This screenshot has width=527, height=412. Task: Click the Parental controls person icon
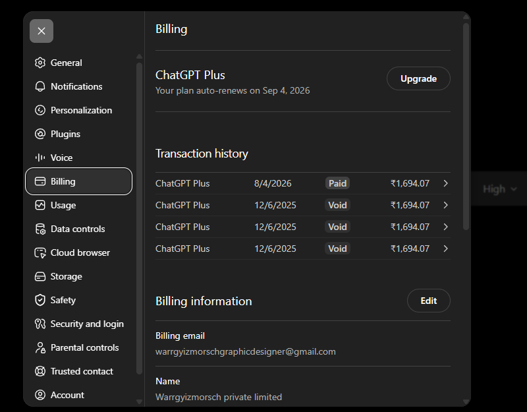pos(40,347)
